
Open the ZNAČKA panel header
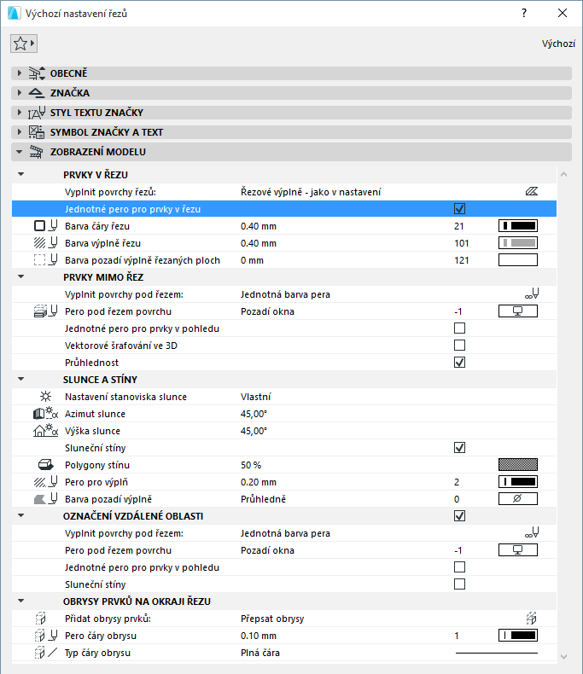coord(292,93)
